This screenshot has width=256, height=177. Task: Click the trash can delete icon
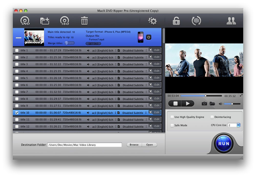click(x=84, y=21)
